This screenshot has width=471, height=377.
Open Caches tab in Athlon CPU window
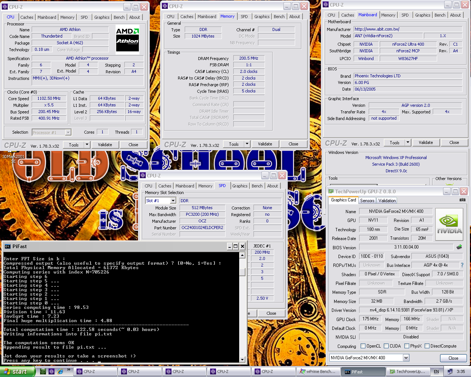click(x=26, y=17)
